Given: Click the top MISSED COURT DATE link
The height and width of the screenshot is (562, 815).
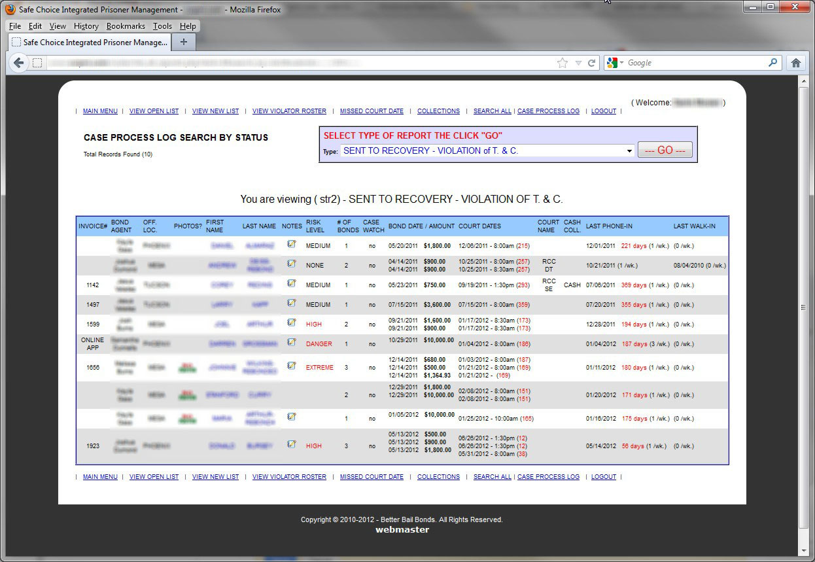Looking at the screenshot, I should pyautogui.click(x=372, y=111).
